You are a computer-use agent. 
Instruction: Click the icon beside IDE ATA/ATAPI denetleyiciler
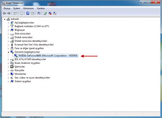coord(12,59)
